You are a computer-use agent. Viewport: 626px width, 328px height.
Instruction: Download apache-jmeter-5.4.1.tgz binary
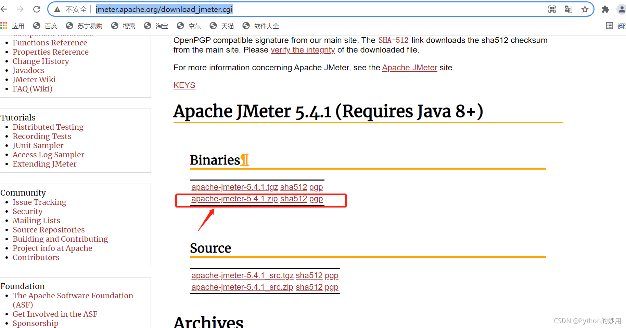coord(234,187)
